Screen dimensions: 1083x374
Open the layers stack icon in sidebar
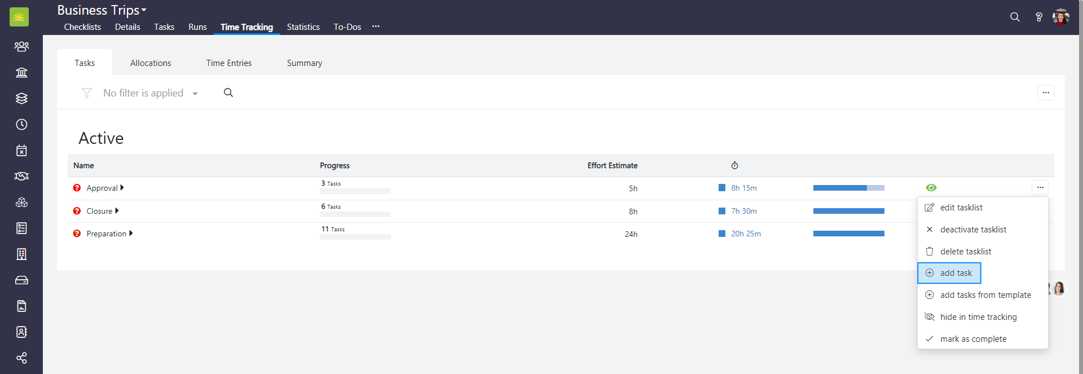pyautogui.click(x=21, y=99)
